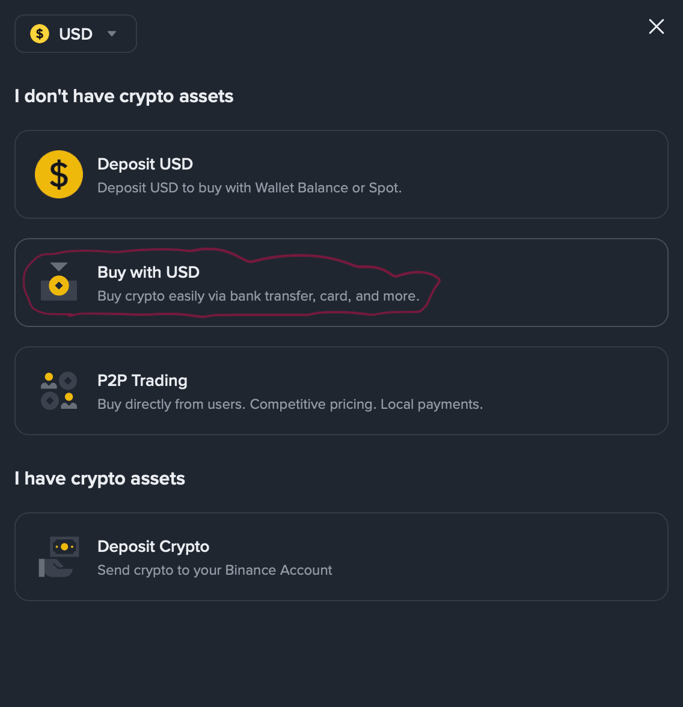Click the yellow person icon in P2P graphic
The width and height of the screenshot is (683, 707).
(49, 376)
